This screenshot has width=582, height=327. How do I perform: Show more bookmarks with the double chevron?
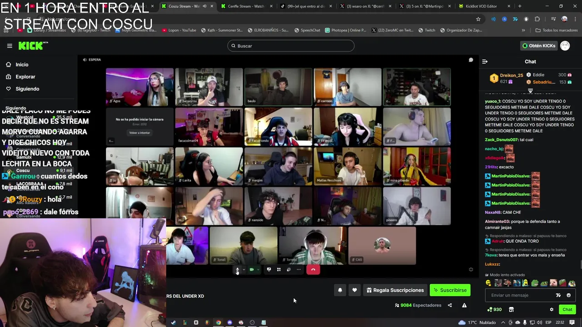point(523,30)
